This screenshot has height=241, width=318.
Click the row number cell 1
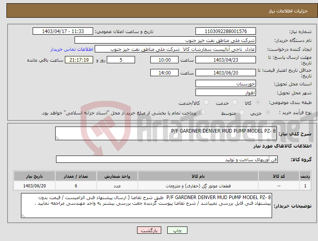[x=305, y=186]
